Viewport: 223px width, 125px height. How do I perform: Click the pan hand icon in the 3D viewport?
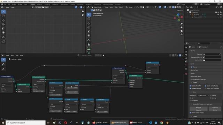tap(182, 27)
